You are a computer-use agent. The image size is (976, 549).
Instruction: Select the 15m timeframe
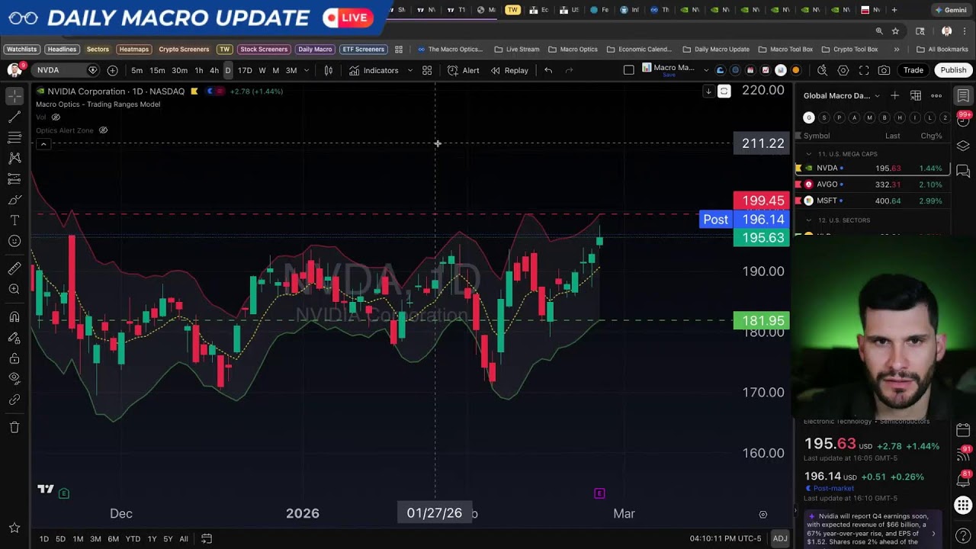click(157, 70)
